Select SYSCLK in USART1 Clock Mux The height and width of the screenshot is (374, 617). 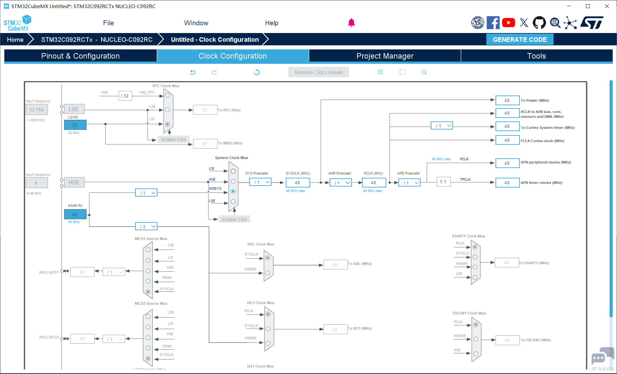(x=475, y=257)
